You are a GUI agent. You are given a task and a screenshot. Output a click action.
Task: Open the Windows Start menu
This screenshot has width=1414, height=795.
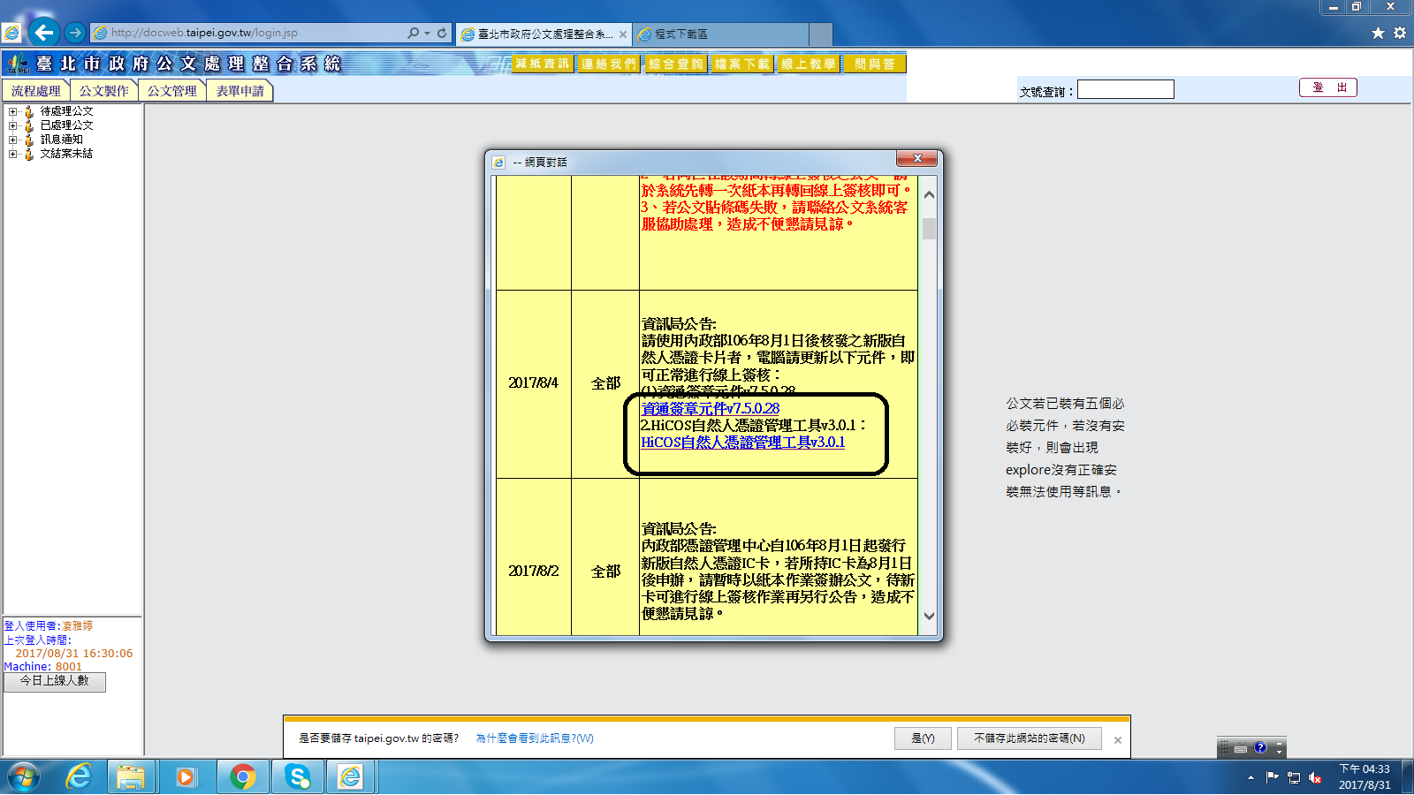coord(24,777)
